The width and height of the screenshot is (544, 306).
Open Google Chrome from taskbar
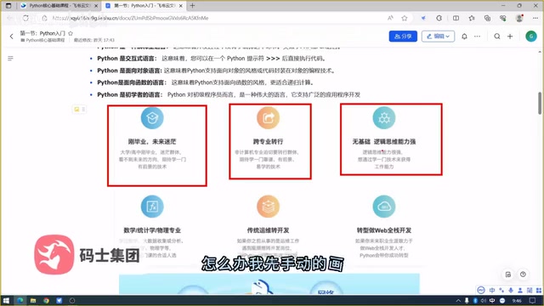[x=46, y=300]
